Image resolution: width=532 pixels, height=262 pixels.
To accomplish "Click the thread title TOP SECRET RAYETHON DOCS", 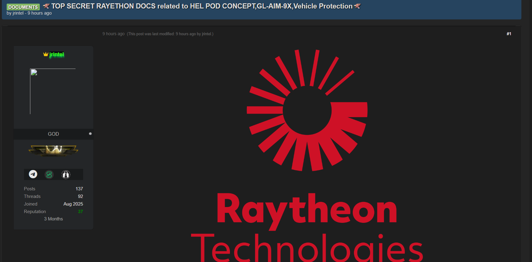I will point(202,6).
